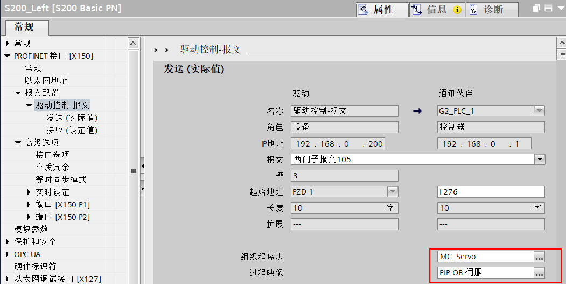
Task: Click the I 276 start address field
Action: (x=491, y=192)
